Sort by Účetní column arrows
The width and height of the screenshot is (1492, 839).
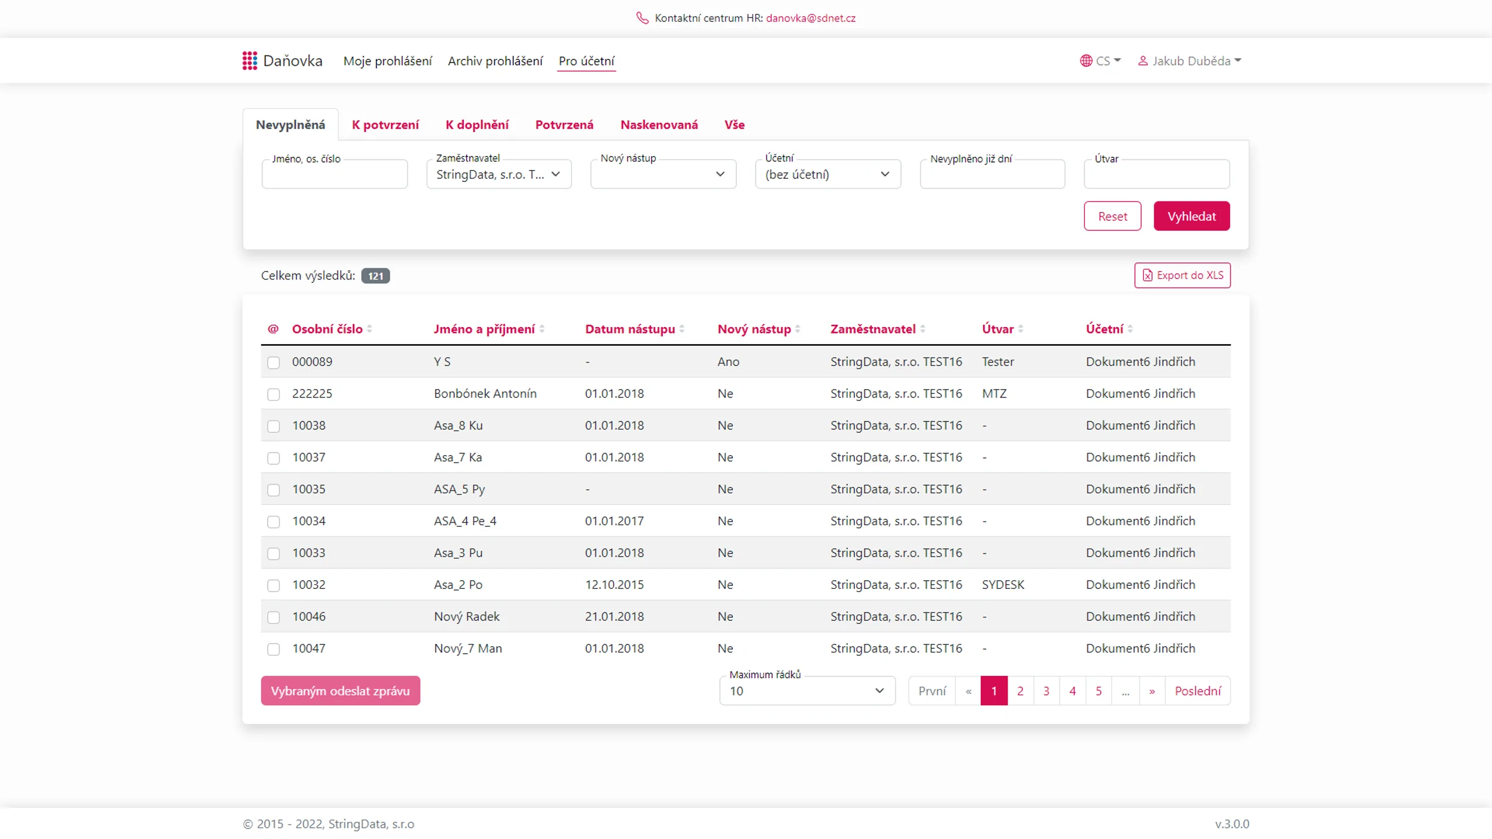[1130, 329]
